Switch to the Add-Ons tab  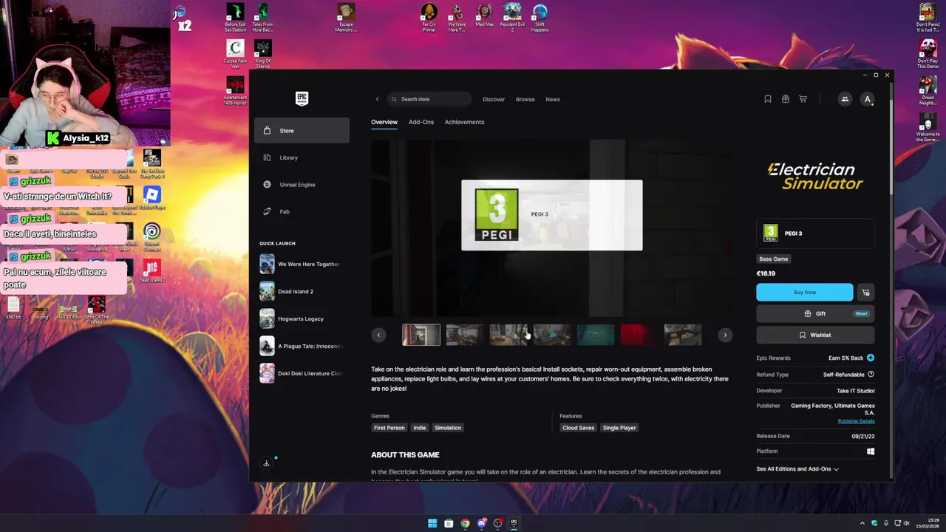421,122
